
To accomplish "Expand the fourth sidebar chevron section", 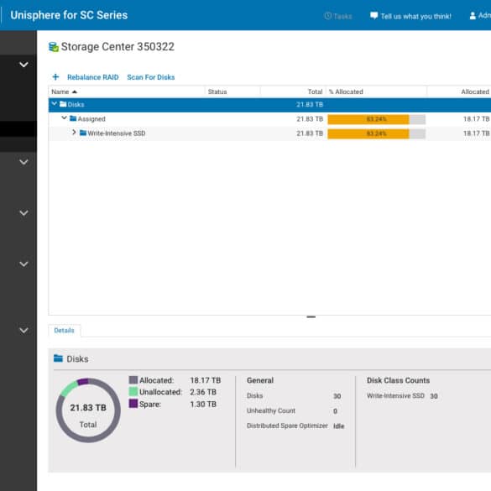I will (x=24, y=264).
